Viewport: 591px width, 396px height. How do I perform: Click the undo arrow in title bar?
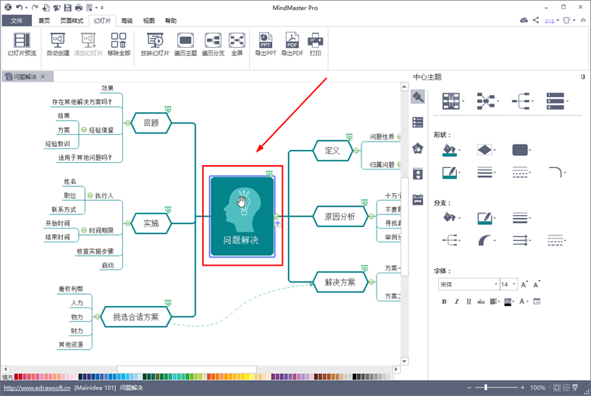(x=19, y=7)
